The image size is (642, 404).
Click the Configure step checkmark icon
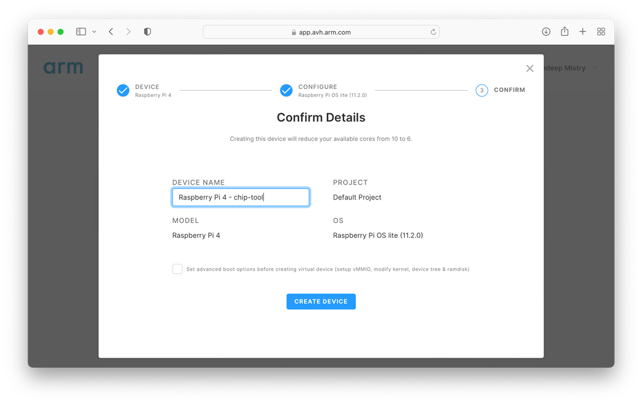click(x=286, y=90)
